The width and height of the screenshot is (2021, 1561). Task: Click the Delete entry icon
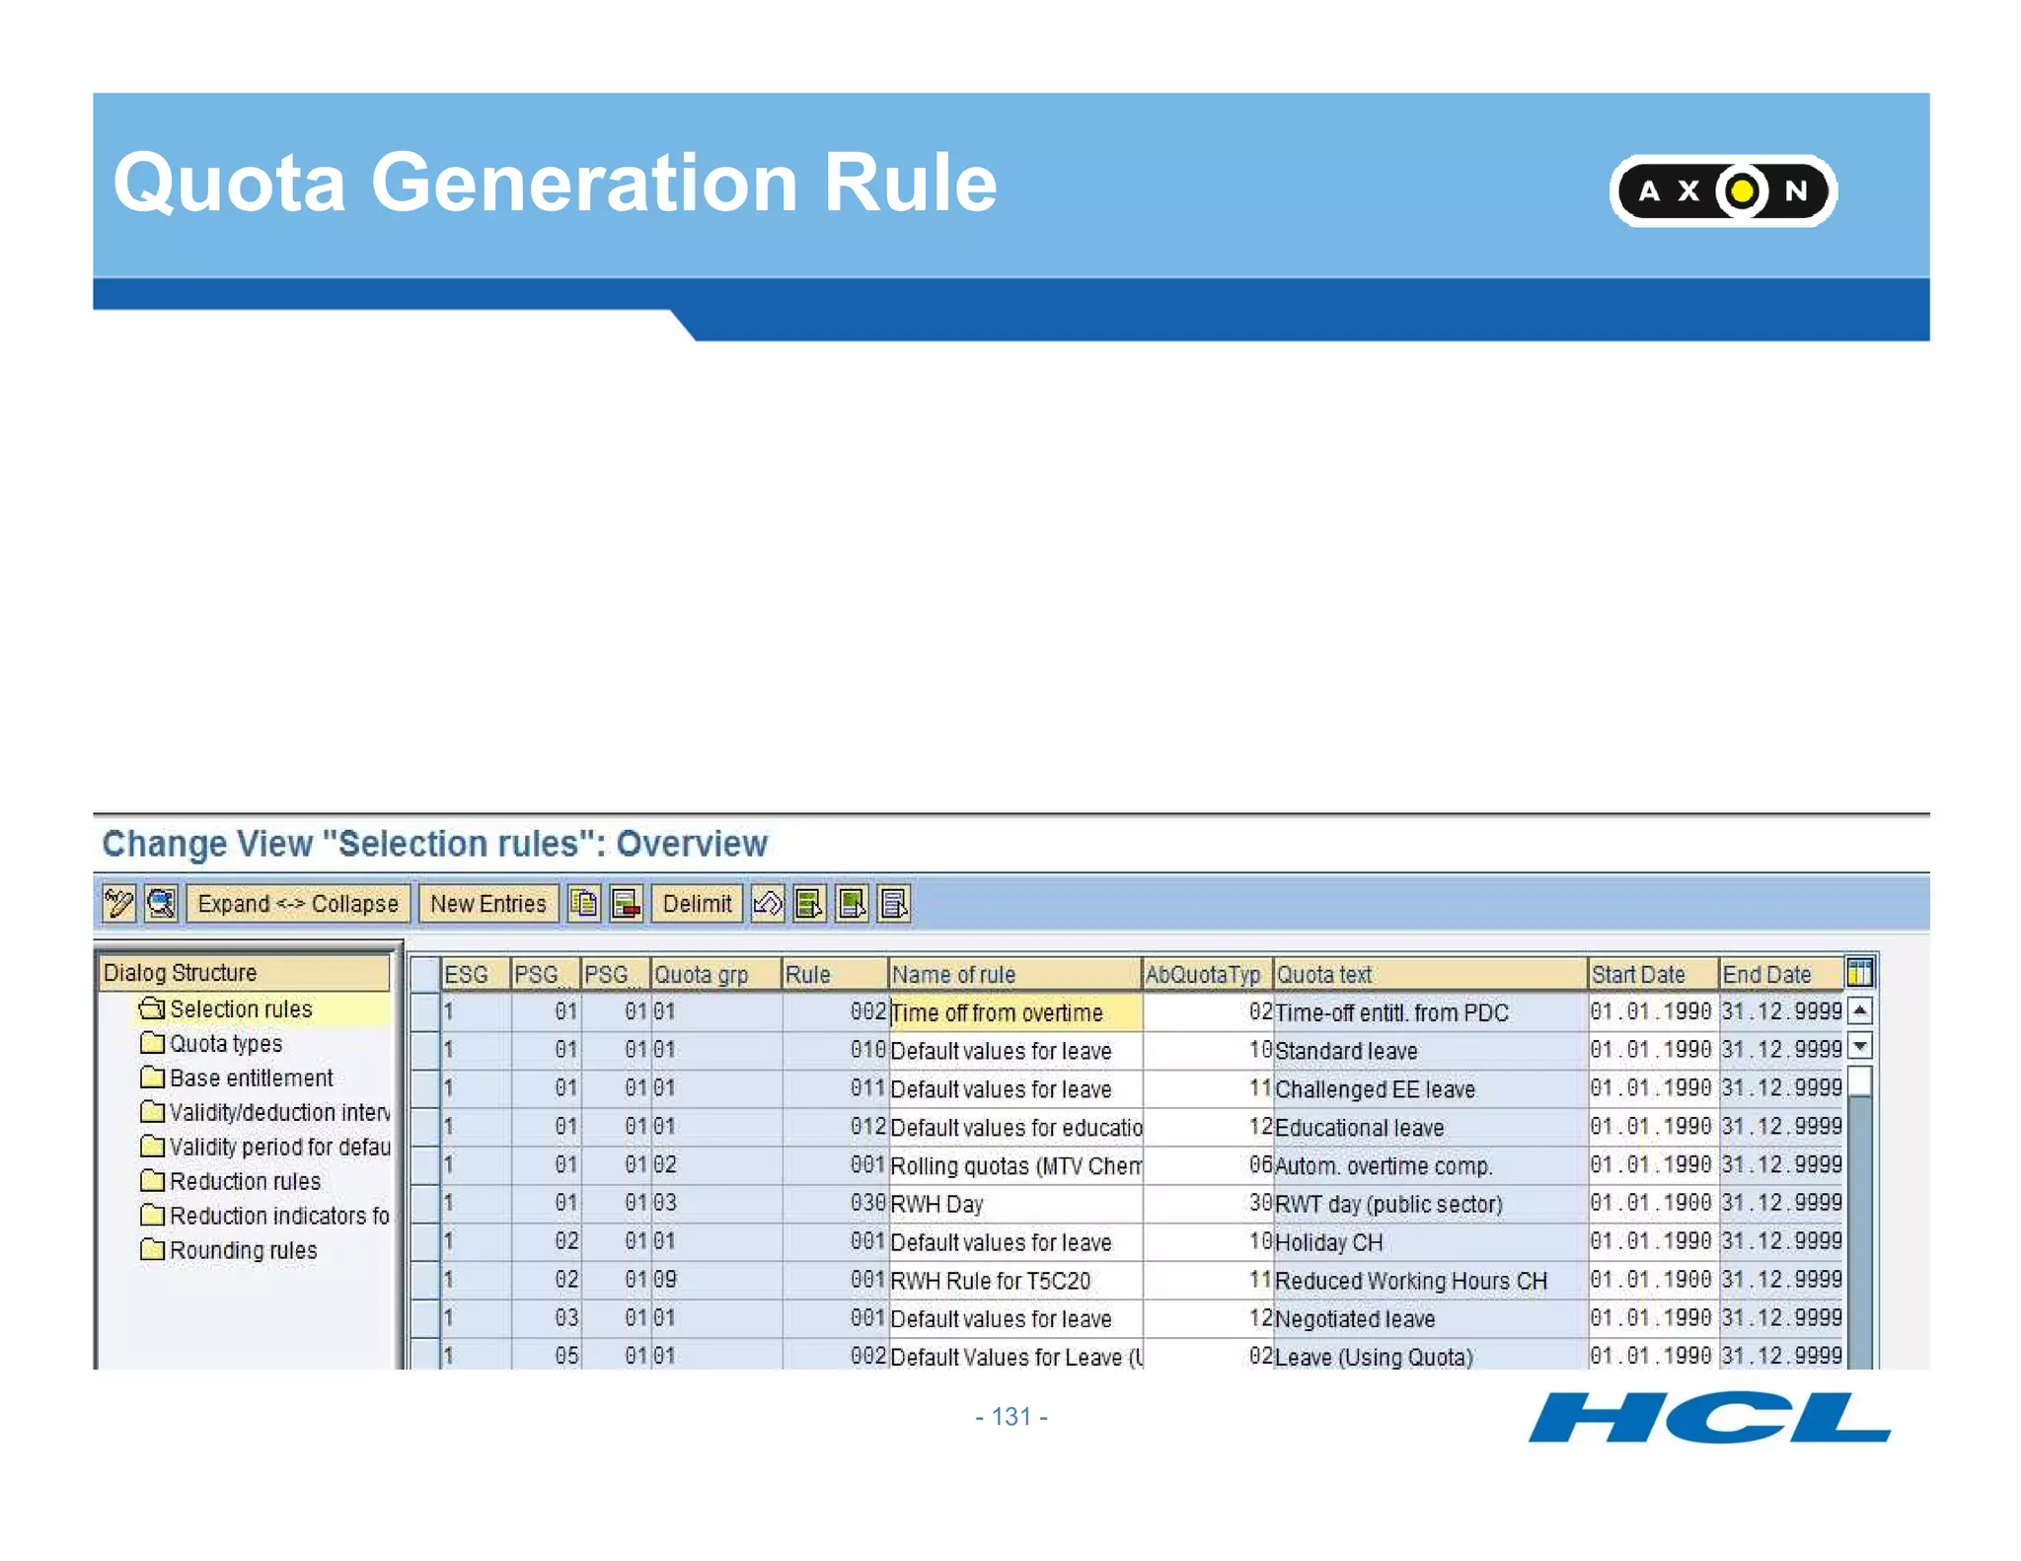[627, 903]
